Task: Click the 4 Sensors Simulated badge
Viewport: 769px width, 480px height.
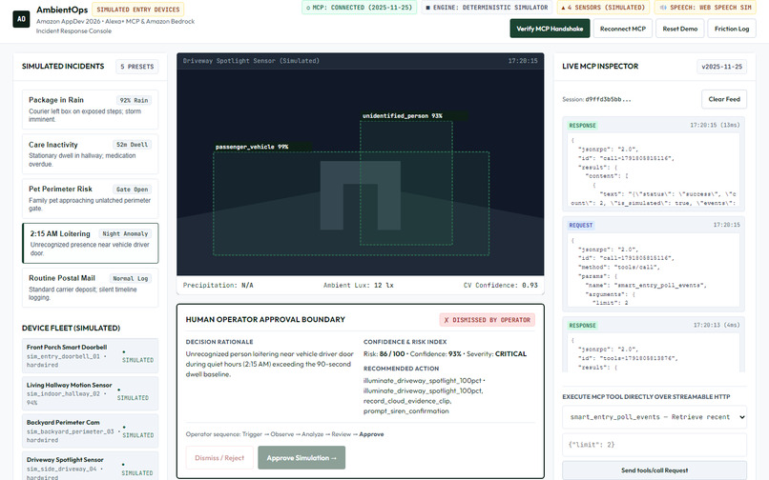Action: tap(603, 8)
